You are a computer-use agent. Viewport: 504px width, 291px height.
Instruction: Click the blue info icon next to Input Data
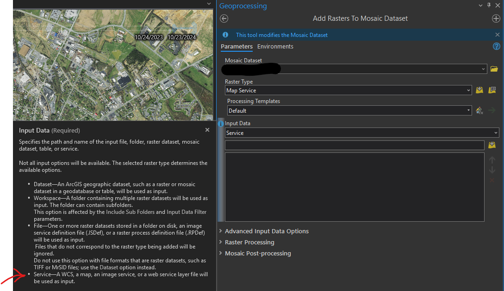220,123
